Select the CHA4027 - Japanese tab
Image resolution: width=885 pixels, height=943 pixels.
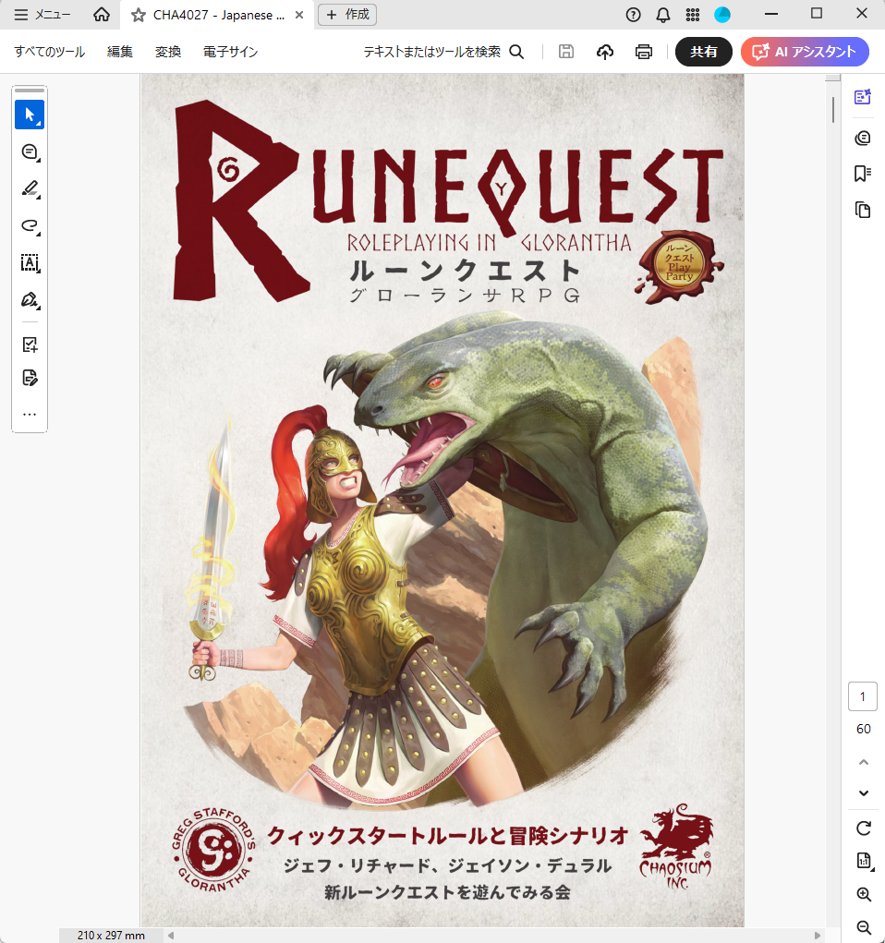(219, 15)
